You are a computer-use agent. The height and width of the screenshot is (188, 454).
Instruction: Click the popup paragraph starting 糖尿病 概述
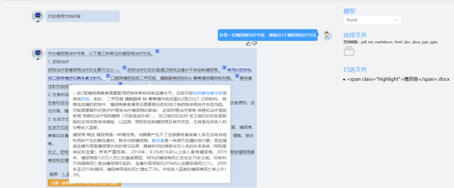pos(150,155)
